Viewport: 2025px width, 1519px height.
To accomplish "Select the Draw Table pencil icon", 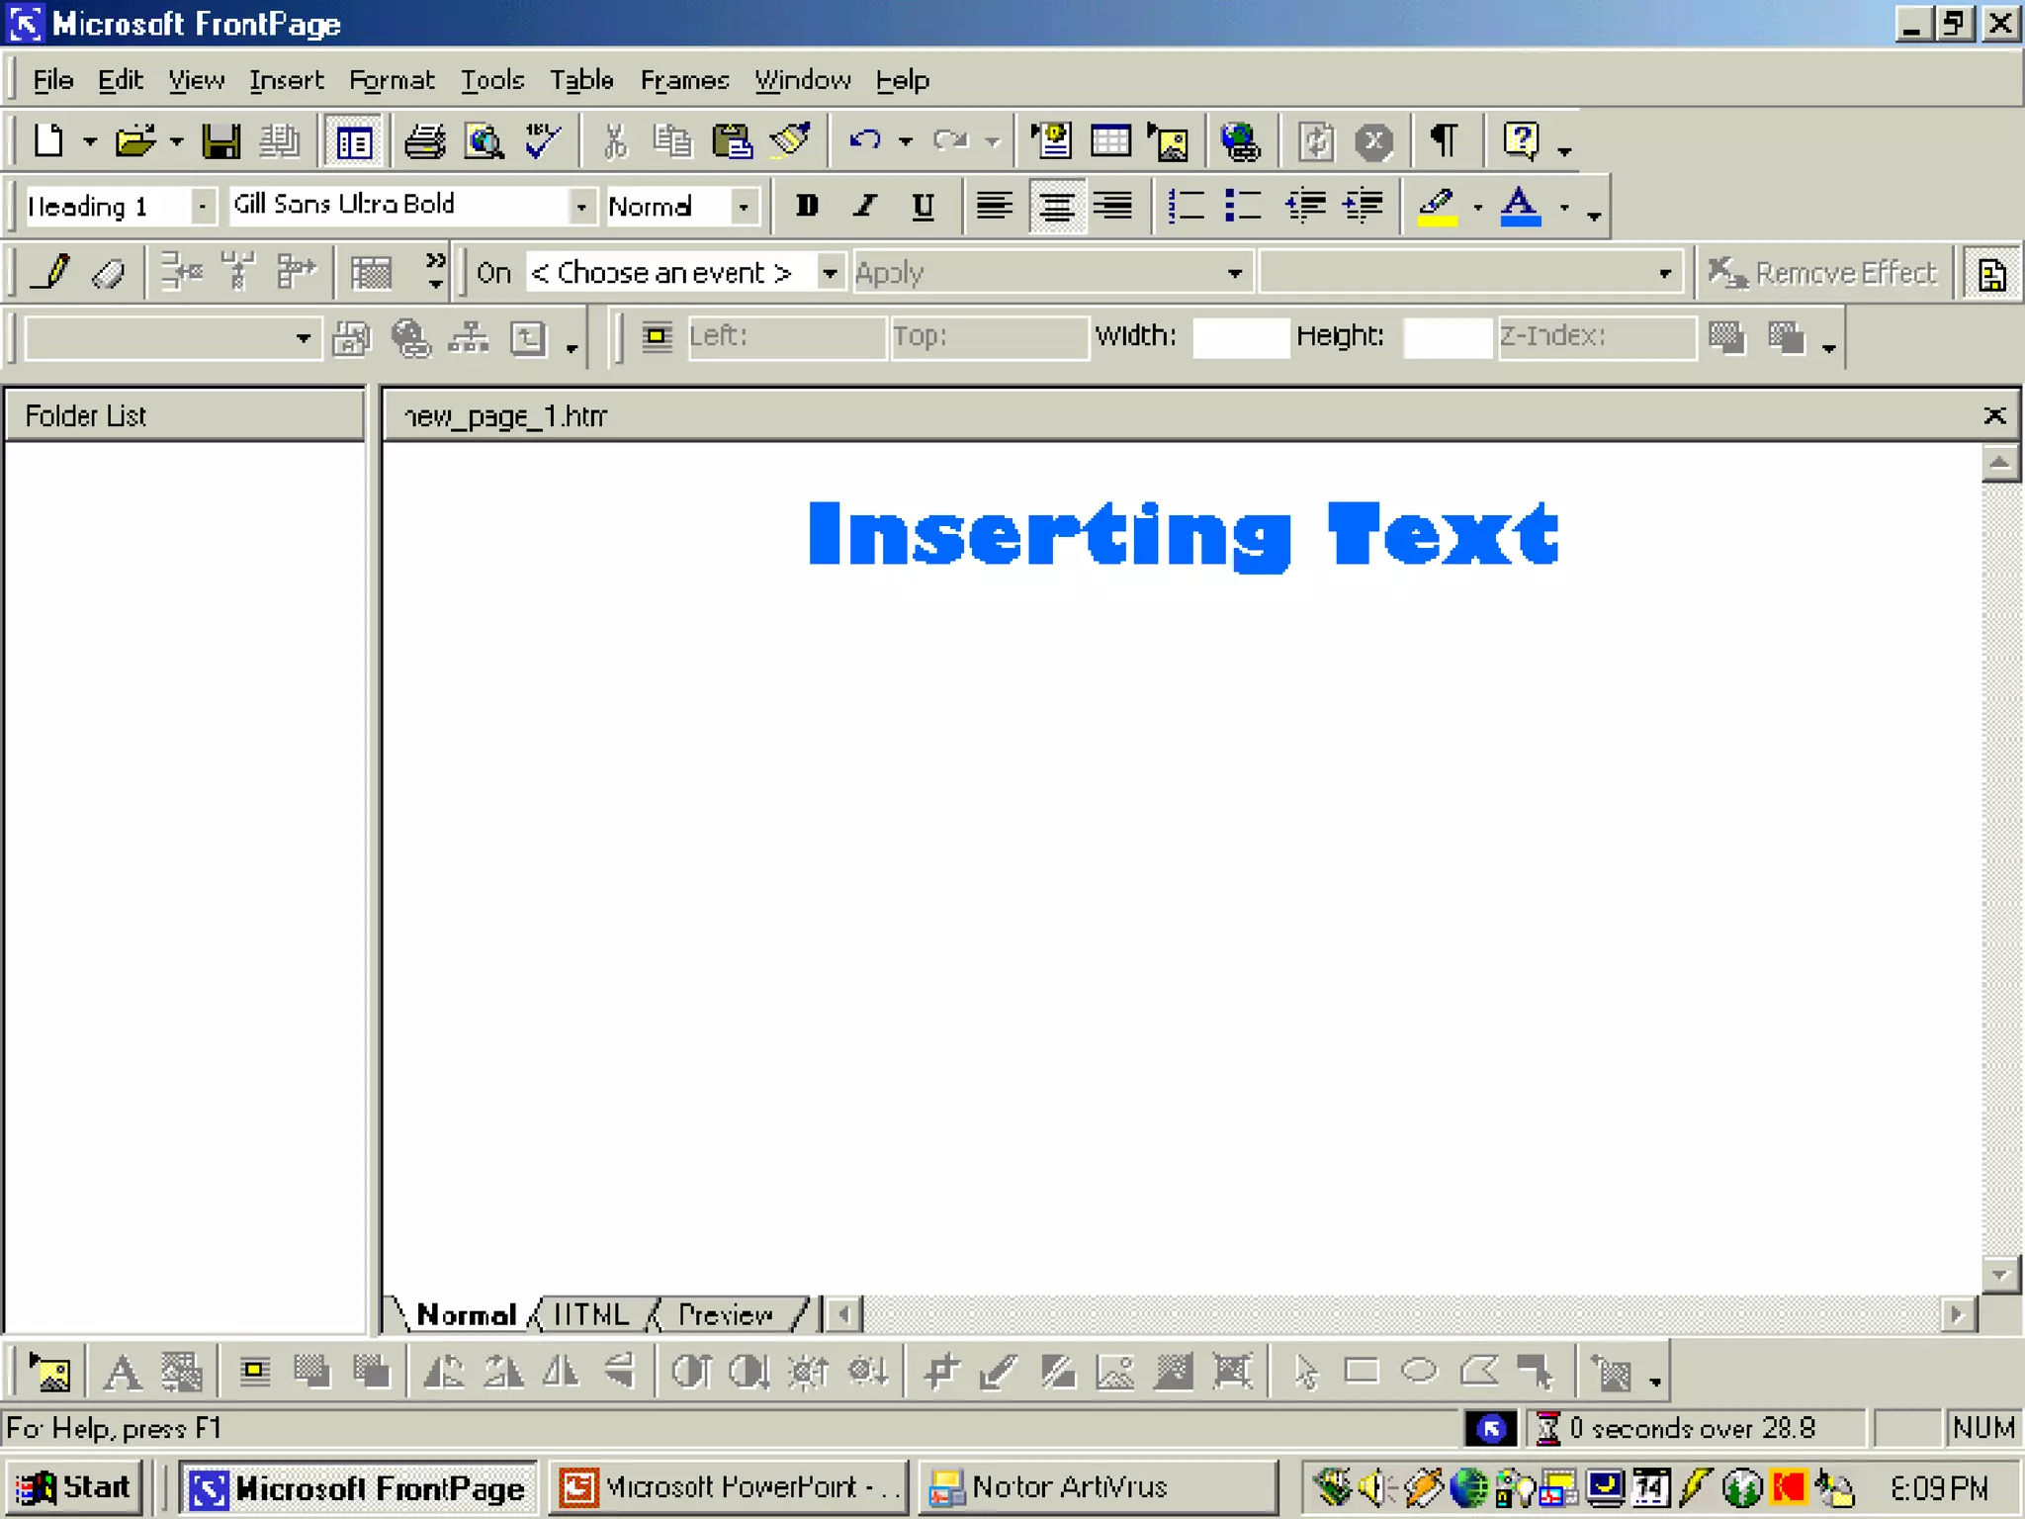I will point(51,272).
